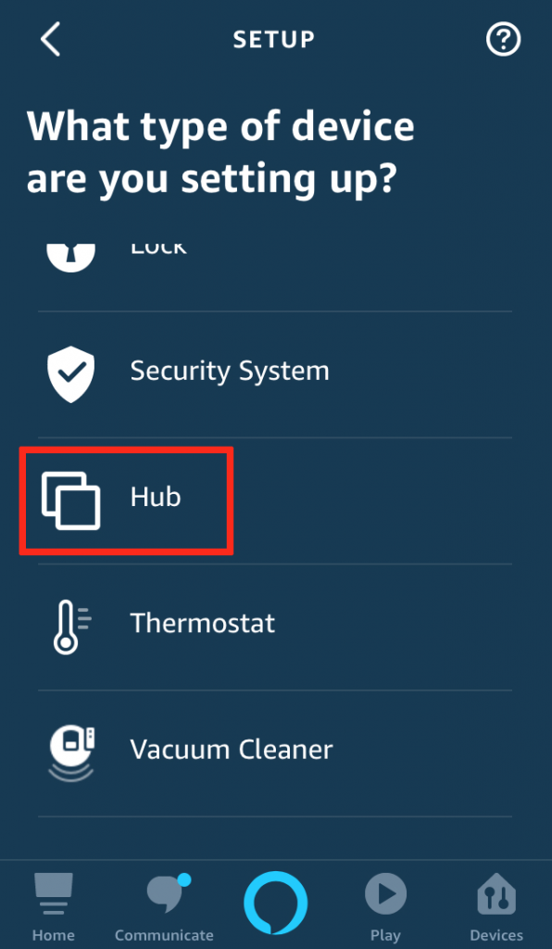Go back using the top-left arrow
Viewport: 552px width, 949px height.
pyautogui.click(x=51, y=39)
